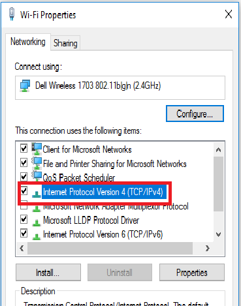The image size is (241, 306).
Task: Click the Wi-Fi adapter icon in title bar
Action: [12, 14]
